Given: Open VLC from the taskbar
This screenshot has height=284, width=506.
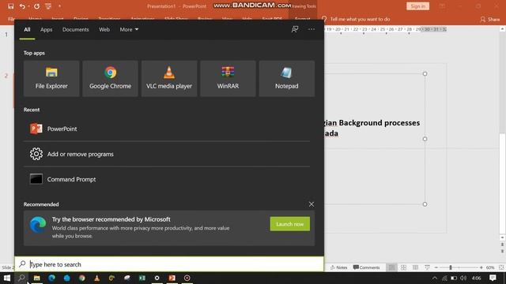Looking at the screenshot, I should [x=96, y=278].
